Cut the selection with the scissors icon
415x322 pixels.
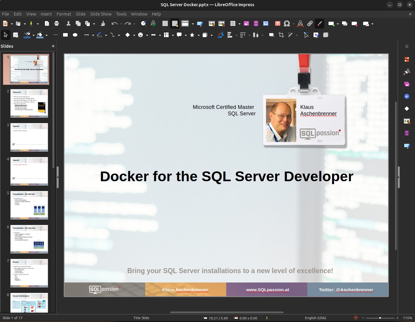[x=68, y=24]
